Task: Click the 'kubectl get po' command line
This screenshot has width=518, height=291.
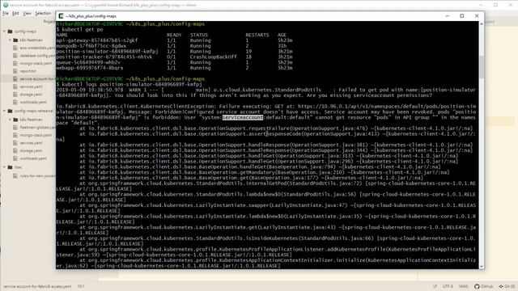Action: point(80,29)
